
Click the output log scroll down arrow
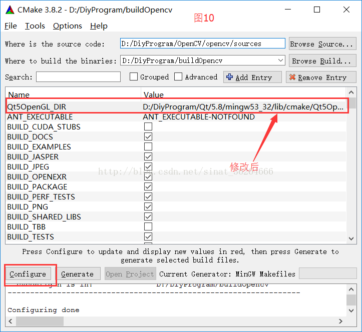pos(351,310)
